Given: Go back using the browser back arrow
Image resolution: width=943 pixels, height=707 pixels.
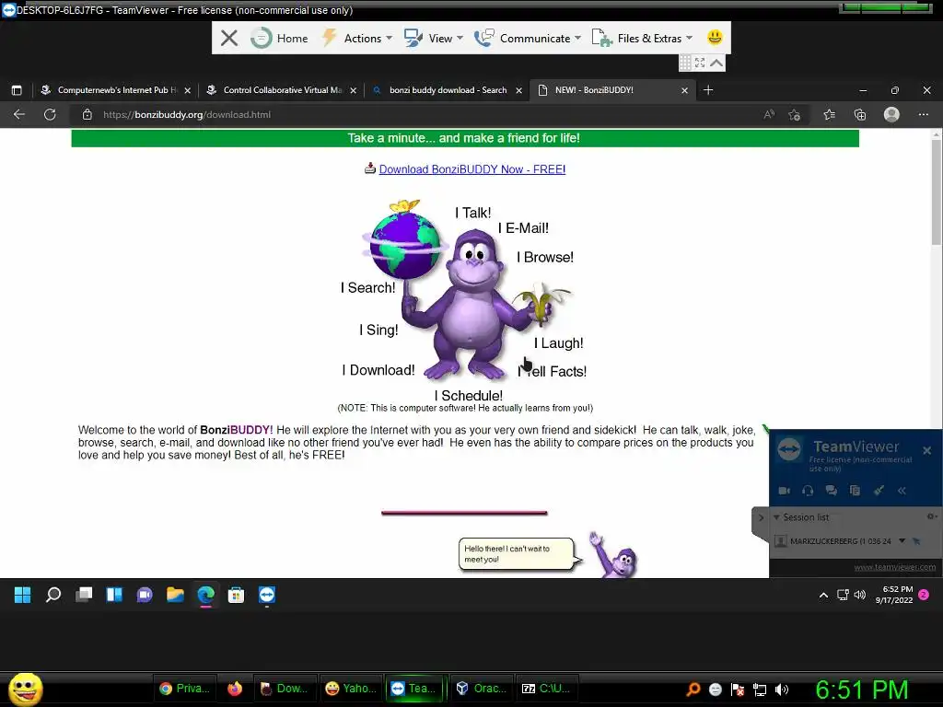Looking at the screenshot, I should tap(19, 114).
